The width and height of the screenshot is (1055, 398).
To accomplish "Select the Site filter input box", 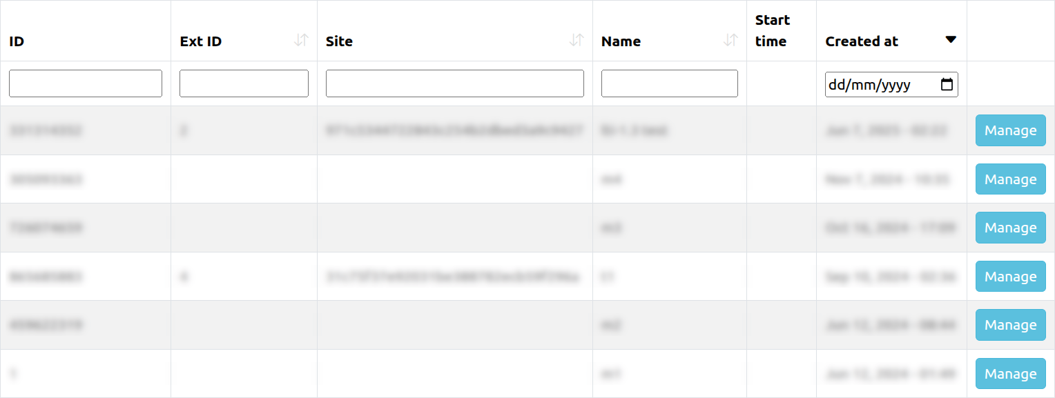I will [x=454, y=83].
